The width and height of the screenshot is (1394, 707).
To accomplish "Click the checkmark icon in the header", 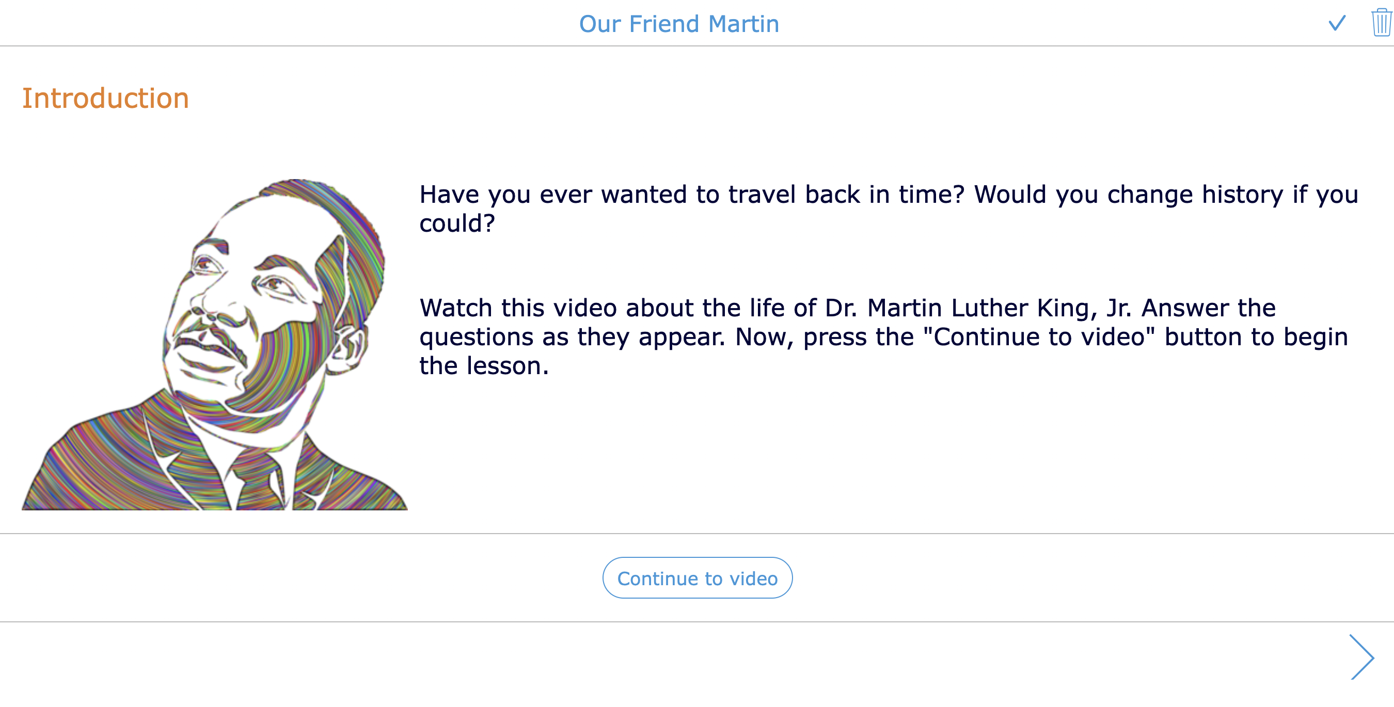I will click(1337, 24).
